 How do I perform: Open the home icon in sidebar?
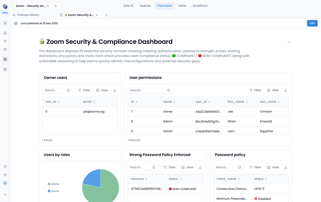point(5,33)
